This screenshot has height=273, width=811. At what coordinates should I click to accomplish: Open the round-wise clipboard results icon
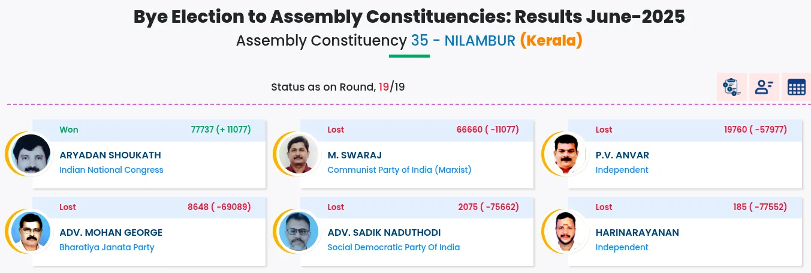point(731,87)
